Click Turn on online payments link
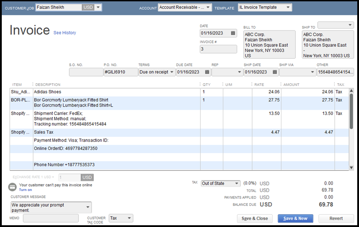This screenshot has height=227, width=359. tap(25, 190)
